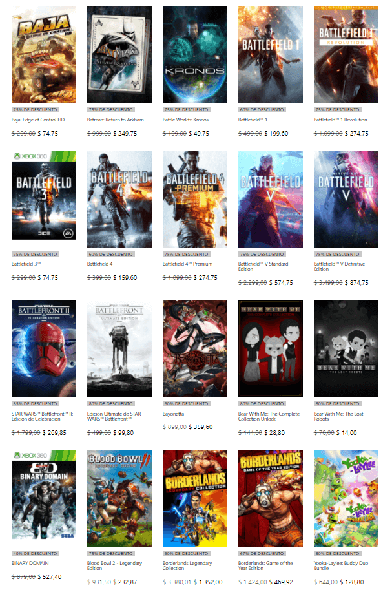Select the Battlefield 4 Premium cover image
This screenshot has height=601, width=392.
click(195, 199)
